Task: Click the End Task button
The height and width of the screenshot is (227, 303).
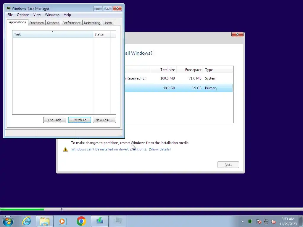Action: (54, 120)
